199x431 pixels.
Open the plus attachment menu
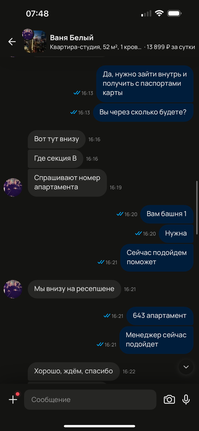(x=13, y=399)
